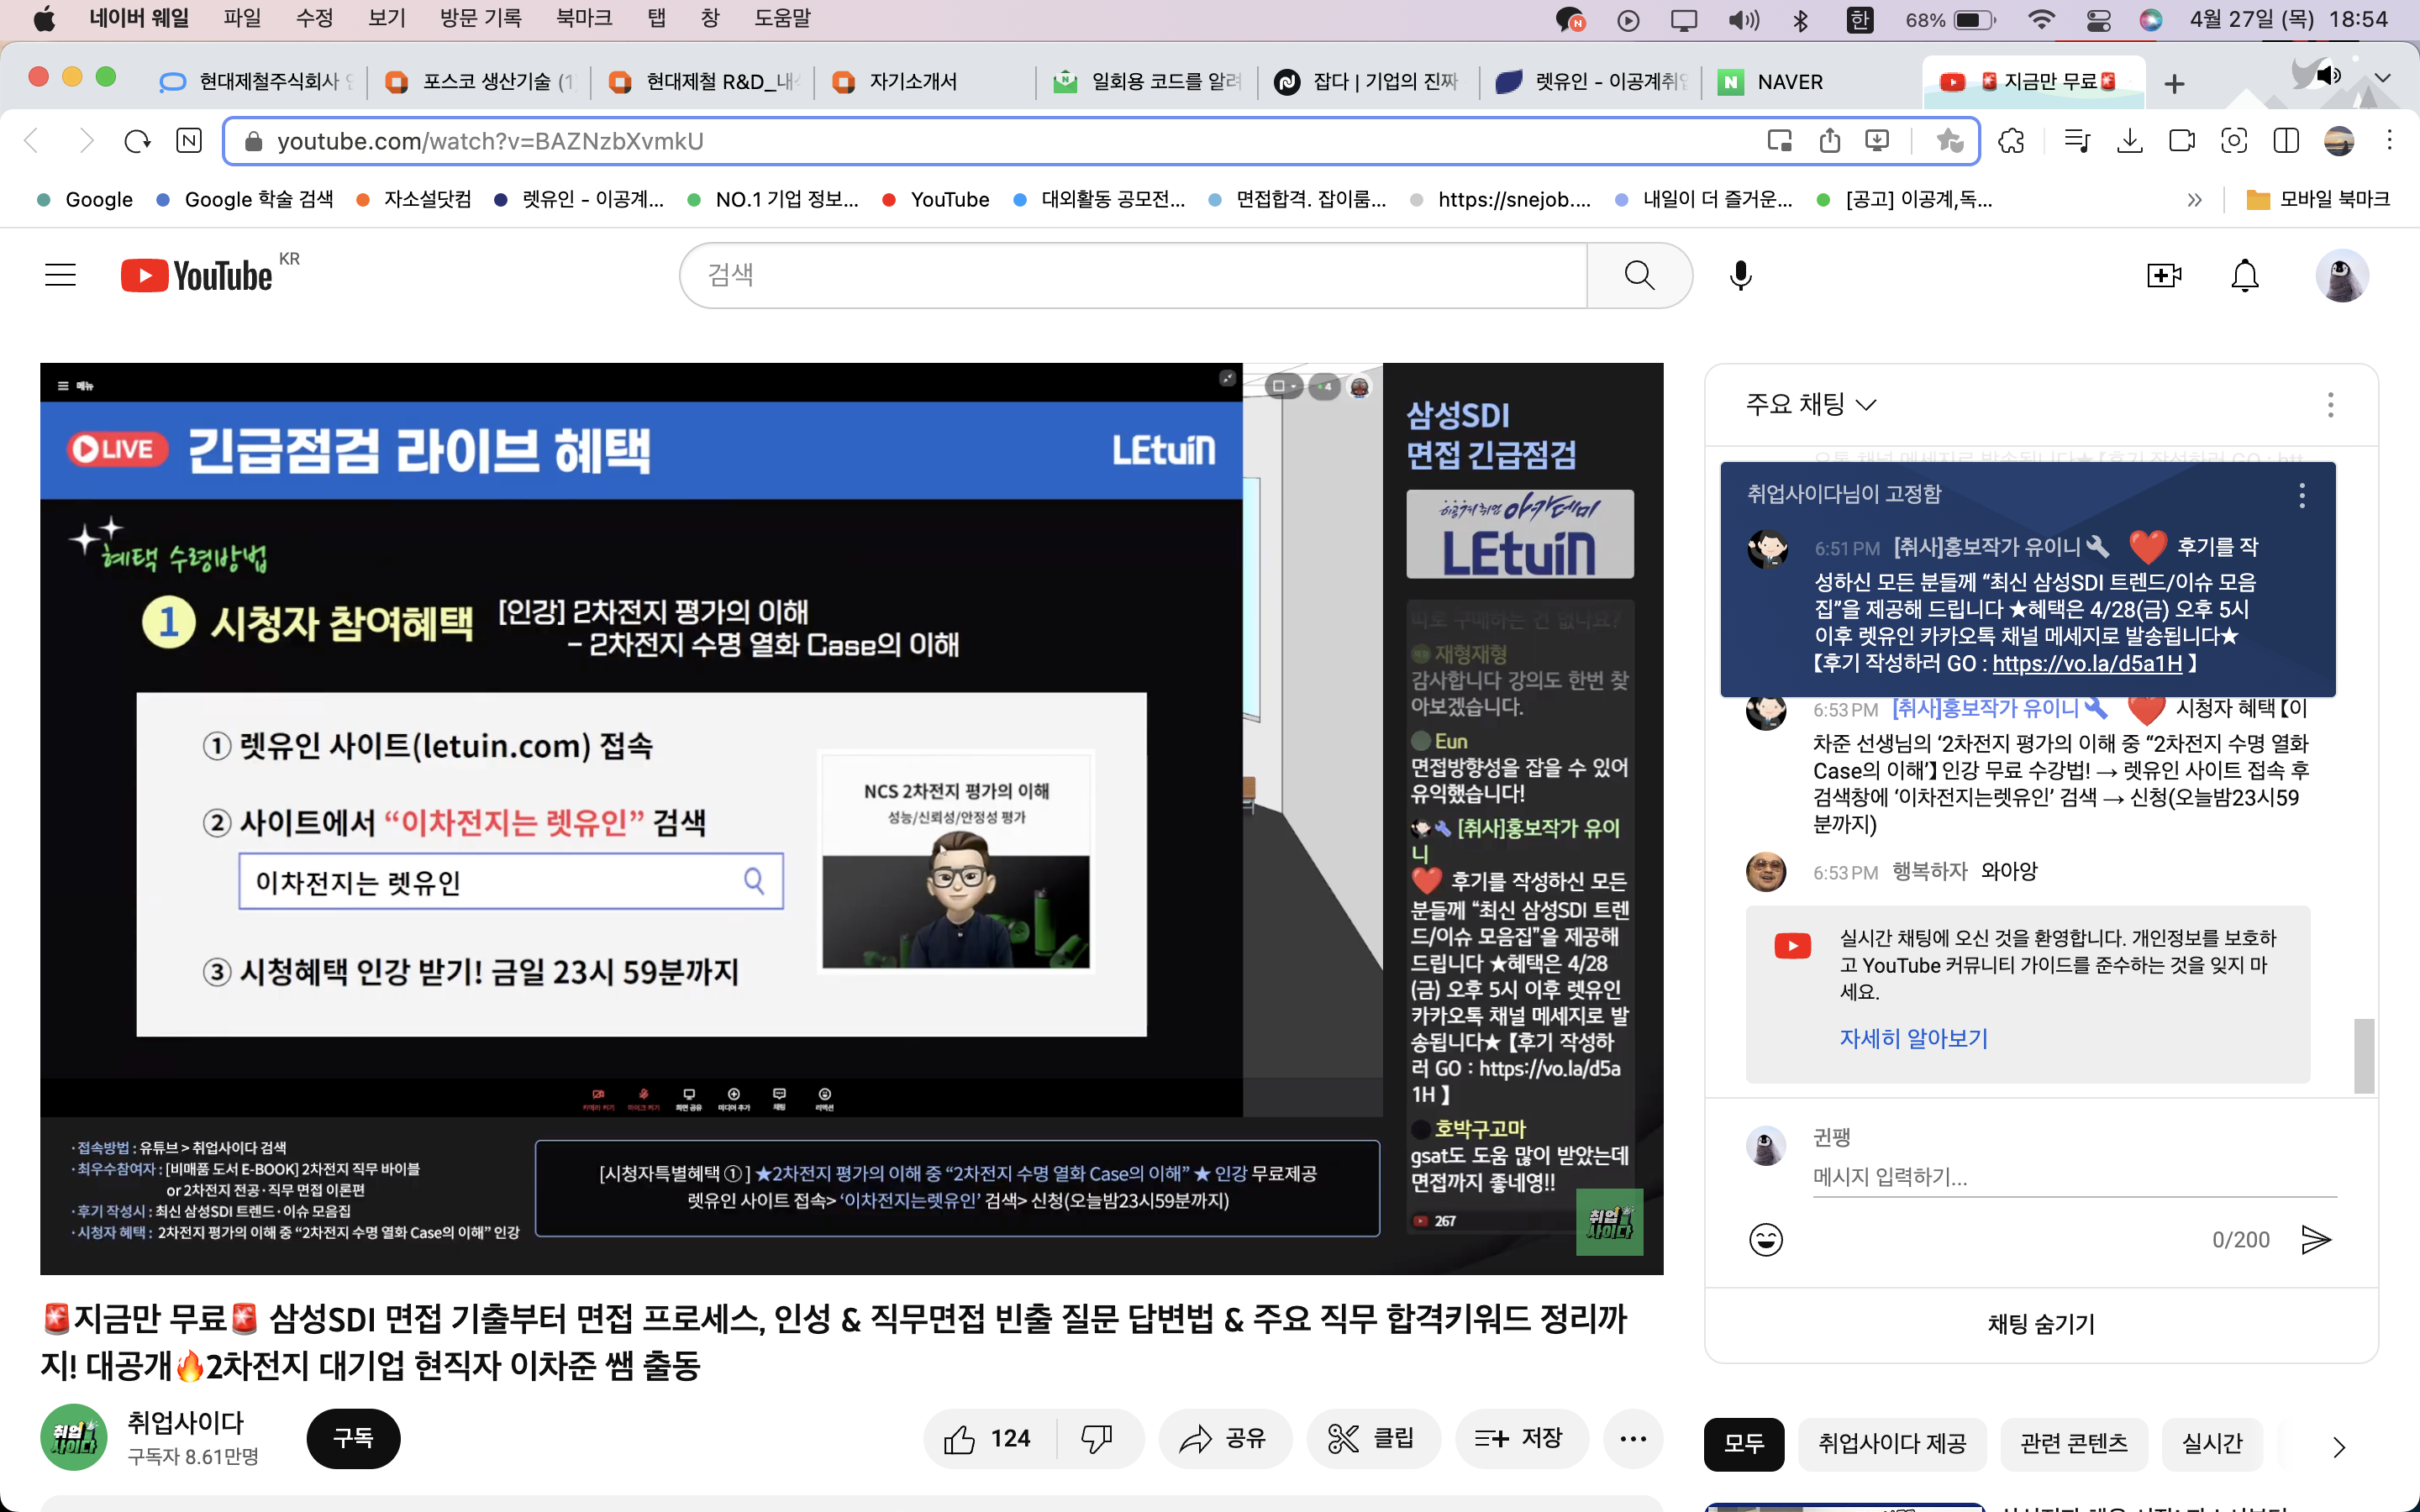
Task: Click the emoji picker in chat
Action: click(1765, 1240)
